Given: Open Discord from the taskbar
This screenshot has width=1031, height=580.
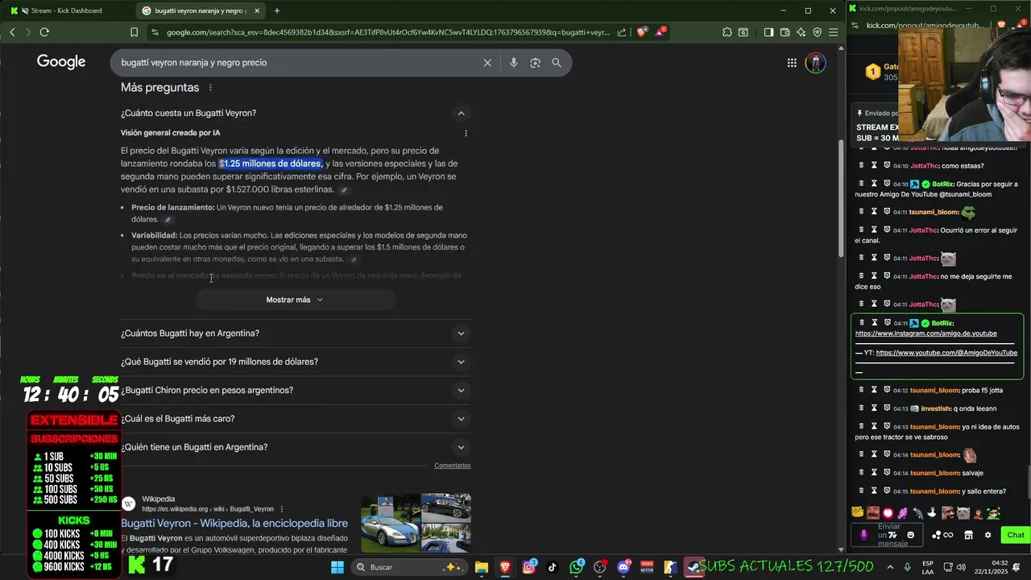Looking at the screenshot, I should [623, 567].
